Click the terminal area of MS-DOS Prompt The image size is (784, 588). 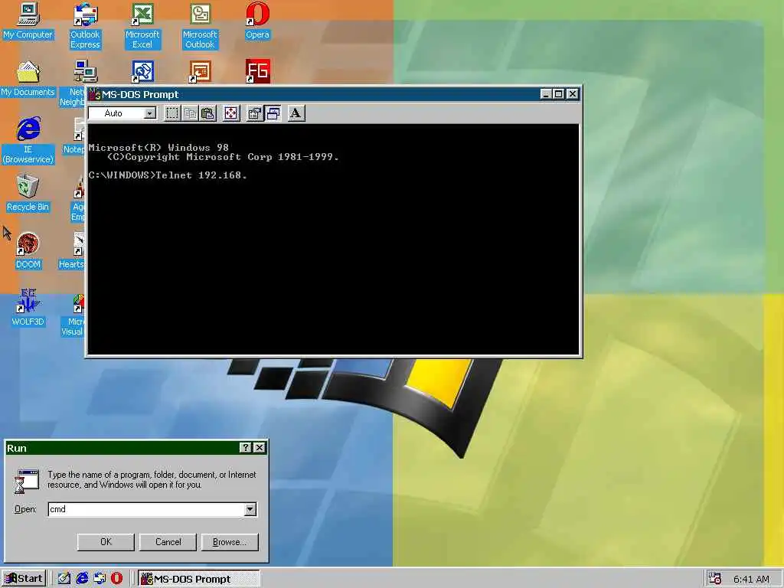click(x=333, y=239)
